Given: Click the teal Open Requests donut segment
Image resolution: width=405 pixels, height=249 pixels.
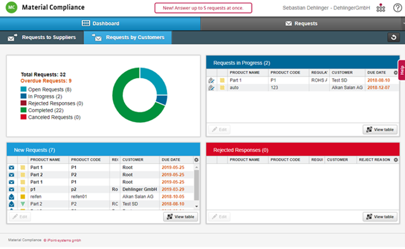Looking at the screenshot, I should click(155, 79).
